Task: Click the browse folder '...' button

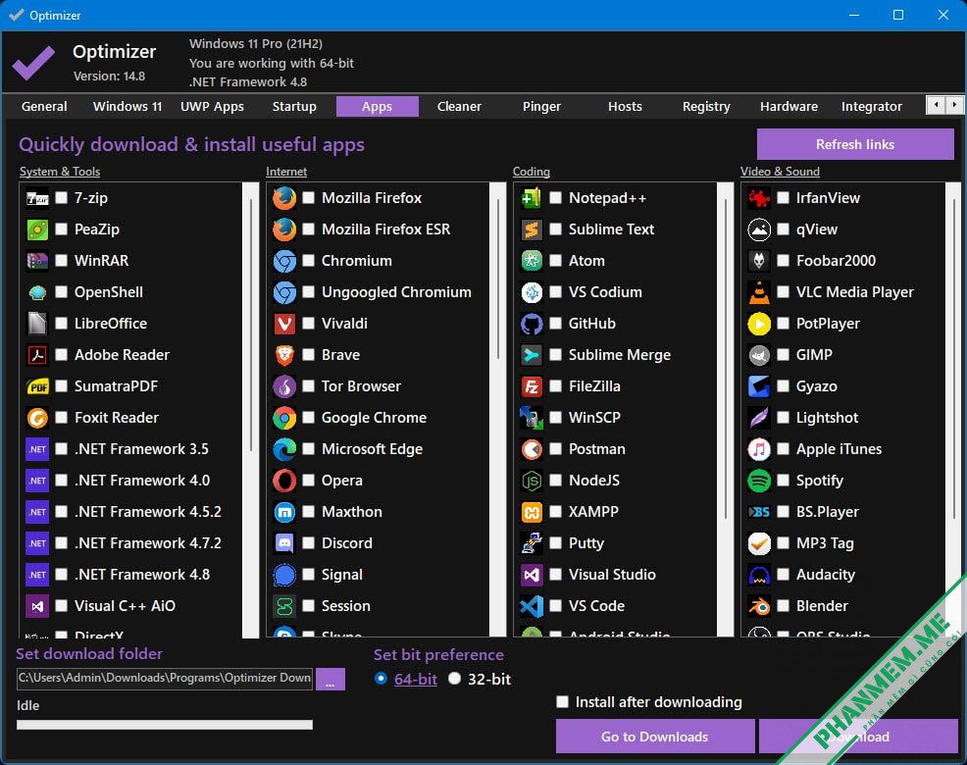Action: pyautogui.click(x=331, y=679)
